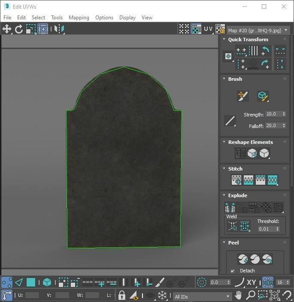Open the View menu
The height and width of the screenshot is (302, 294).
click(x=147, y=18)
